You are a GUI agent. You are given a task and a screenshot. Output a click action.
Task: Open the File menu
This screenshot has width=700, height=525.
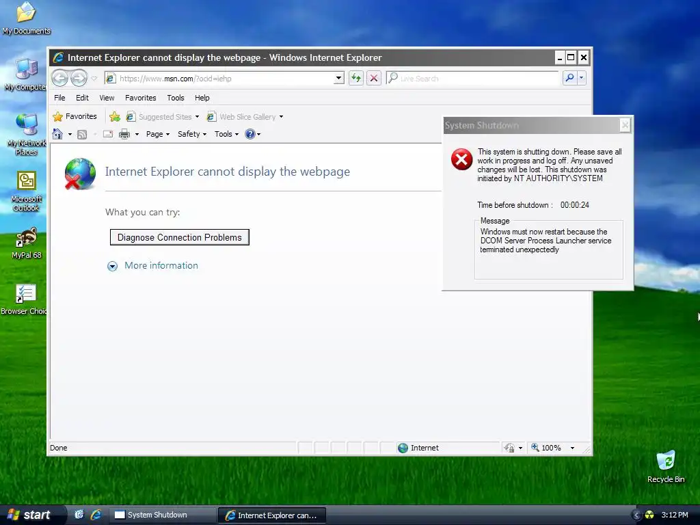point(59,98)
